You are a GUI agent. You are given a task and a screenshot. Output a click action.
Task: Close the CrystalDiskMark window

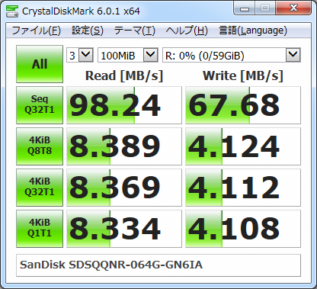293,8
